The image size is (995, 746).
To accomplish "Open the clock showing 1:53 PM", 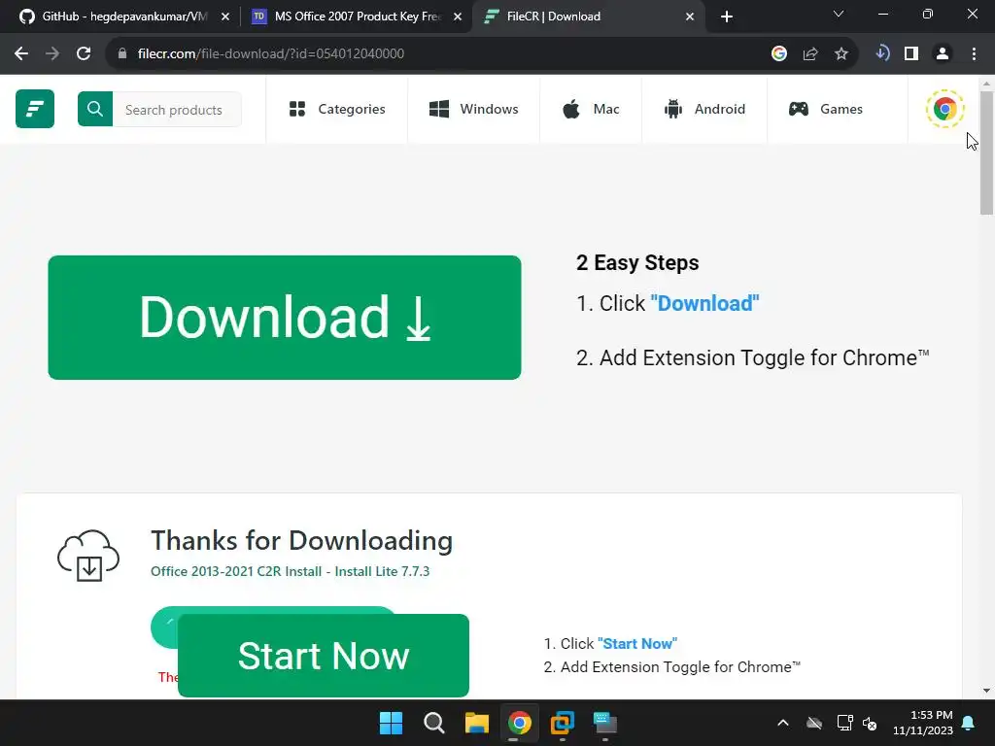I will (923, 723).
